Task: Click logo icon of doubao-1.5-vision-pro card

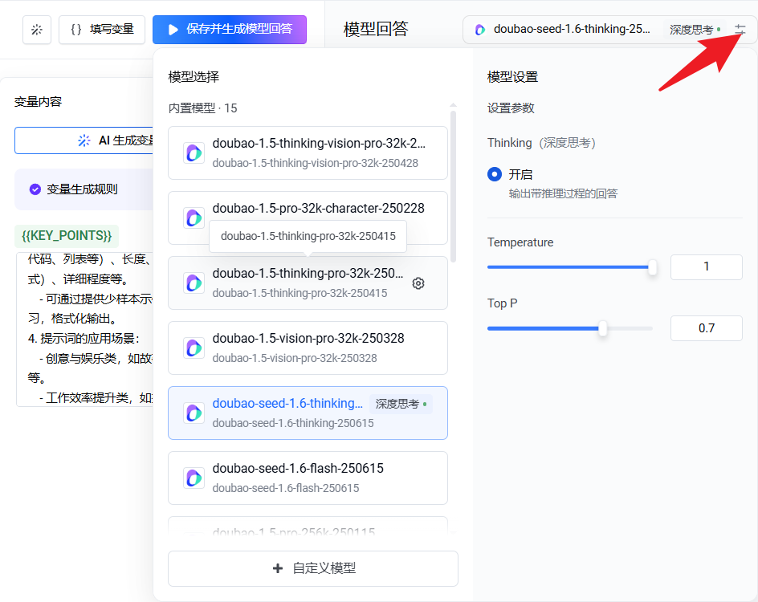Action: (194, 348)
